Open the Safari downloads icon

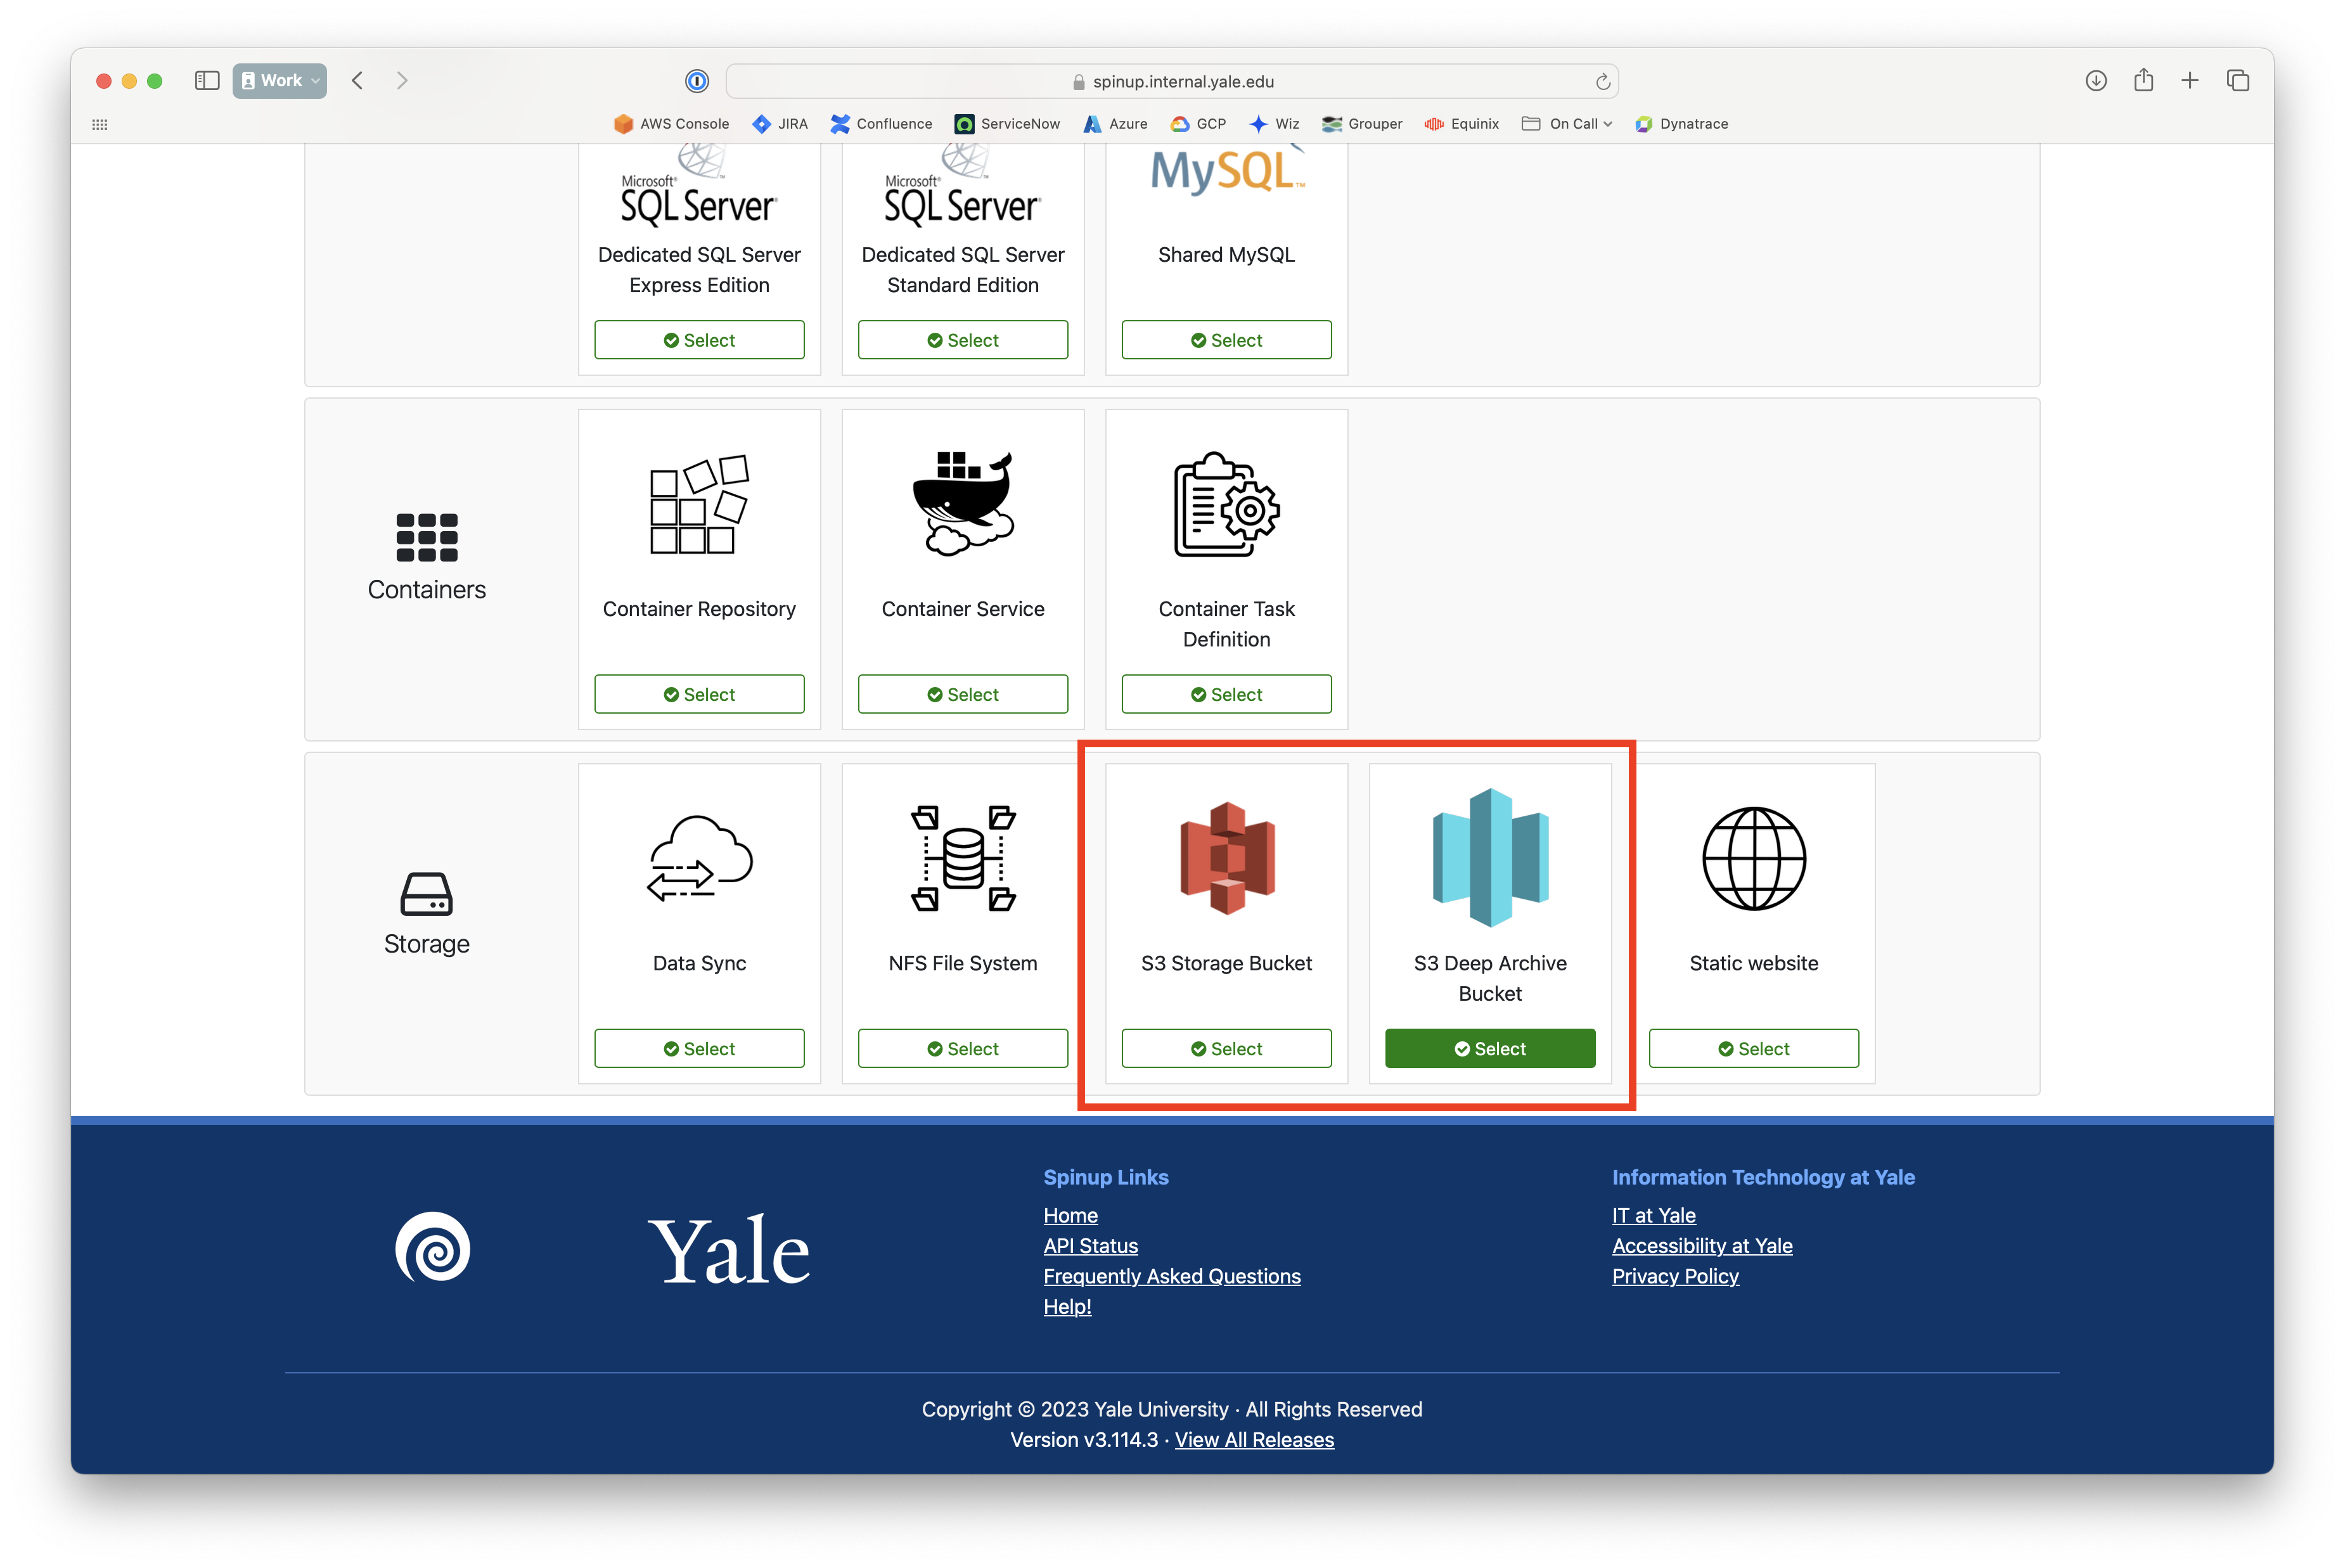pos(2096,81)
